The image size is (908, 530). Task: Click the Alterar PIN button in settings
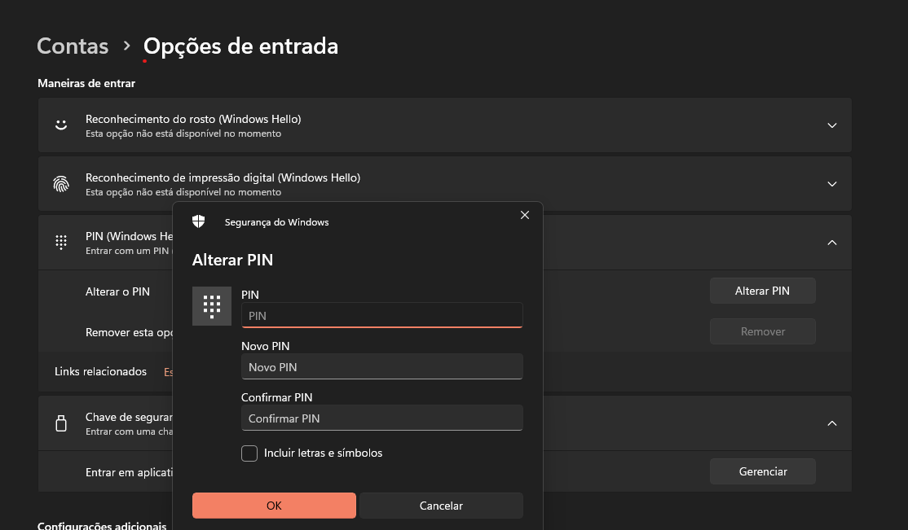[x=763, y=291]
